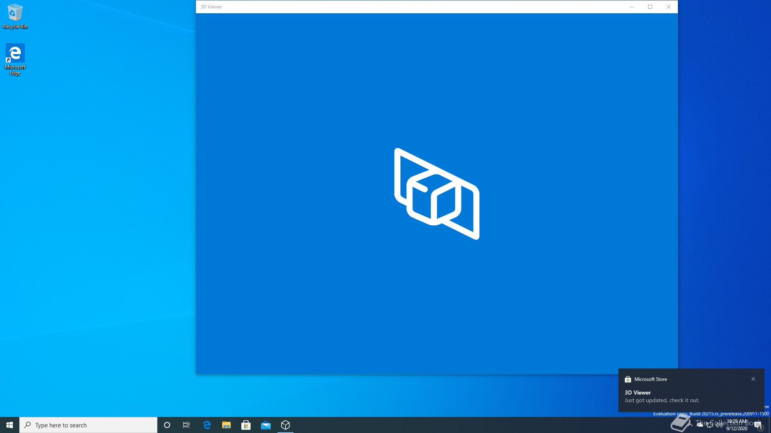
Task: Click the 3D Viewer window title
Action: (211, 7)
